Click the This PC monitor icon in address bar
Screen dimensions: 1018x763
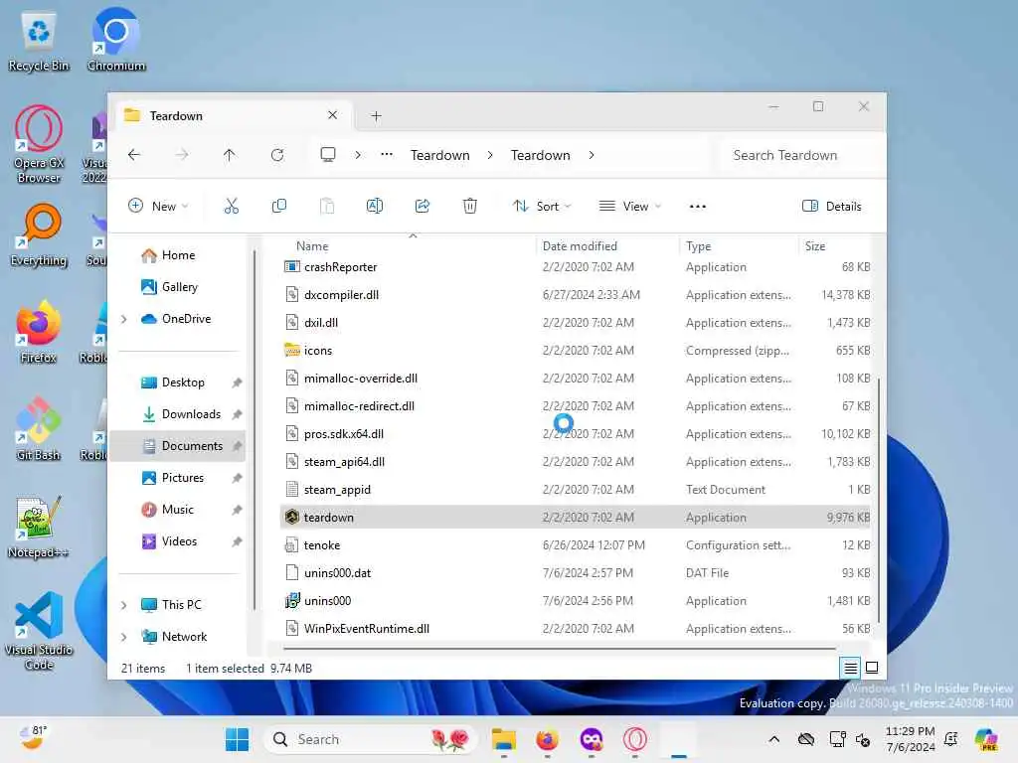pyautogui.click(x=328, y=155)
